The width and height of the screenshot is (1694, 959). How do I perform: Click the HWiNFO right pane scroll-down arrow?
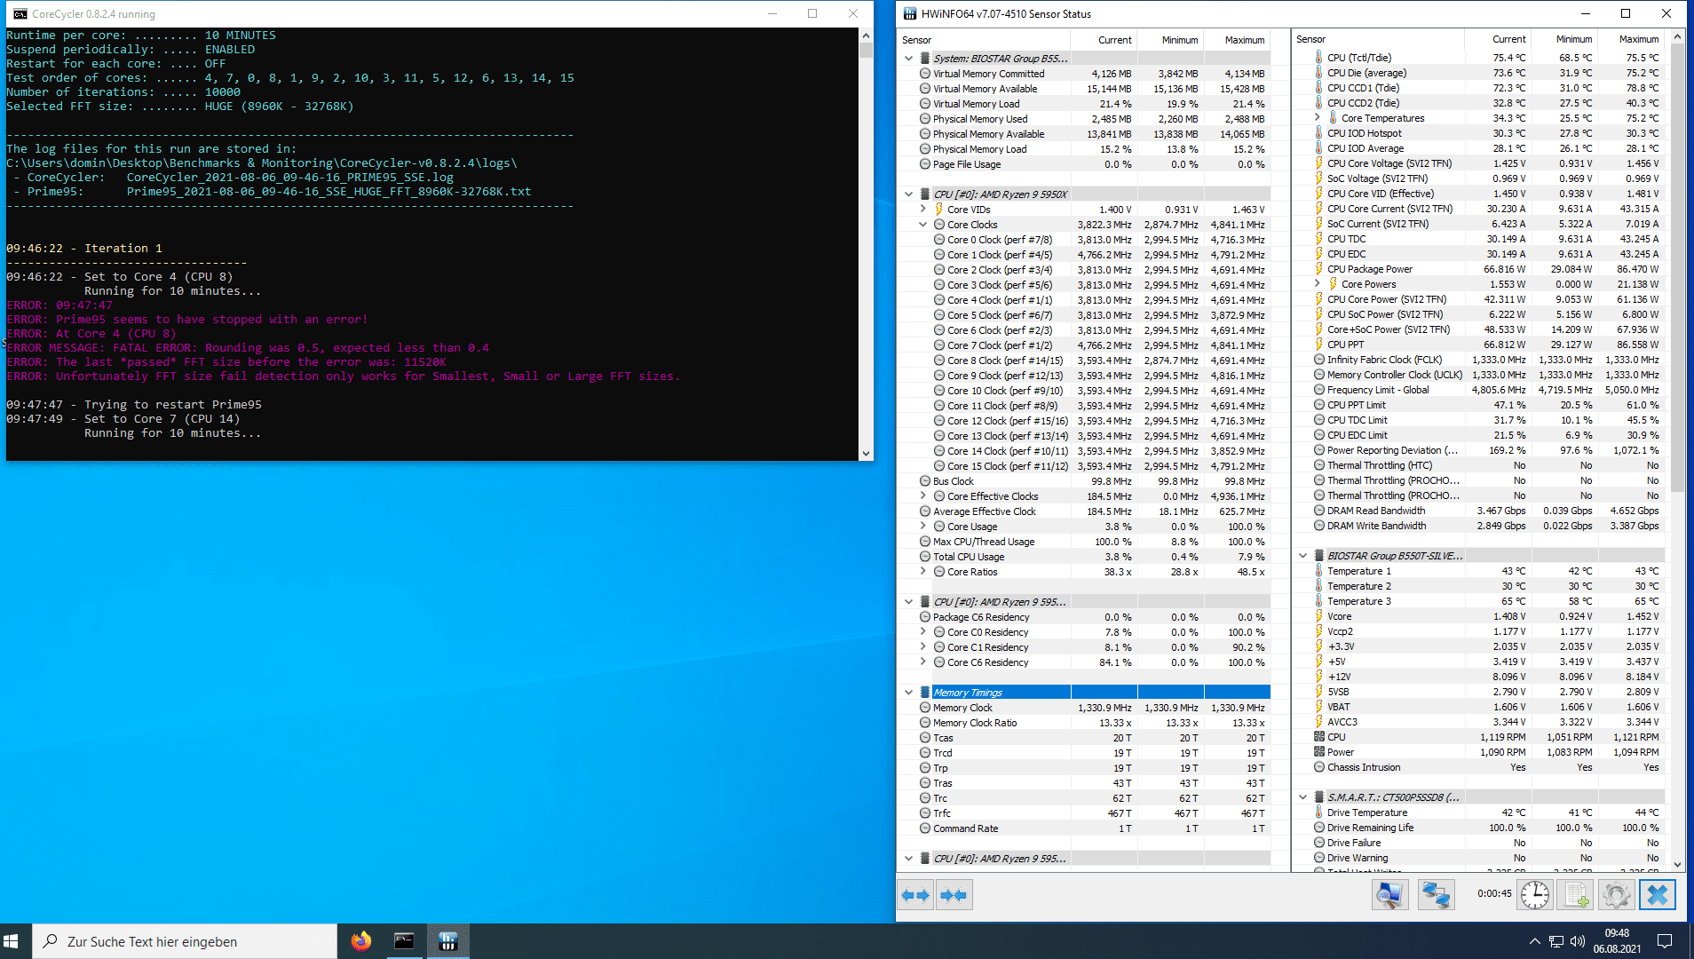(x=1677, y=864)
